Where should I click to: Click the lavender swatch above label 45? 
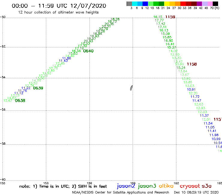point(204,4)
